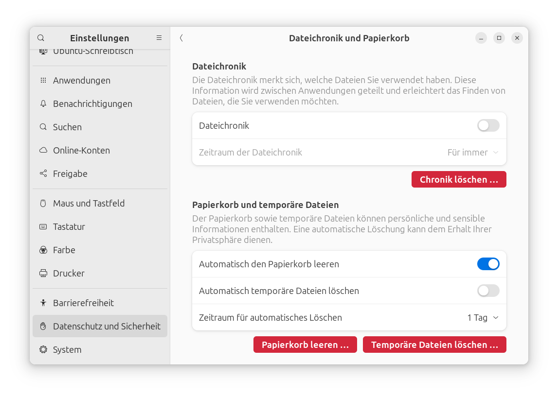Select the Farbe color settings entry
The width and height of the screenshot is (558, 397).
[x=64, y=250]
